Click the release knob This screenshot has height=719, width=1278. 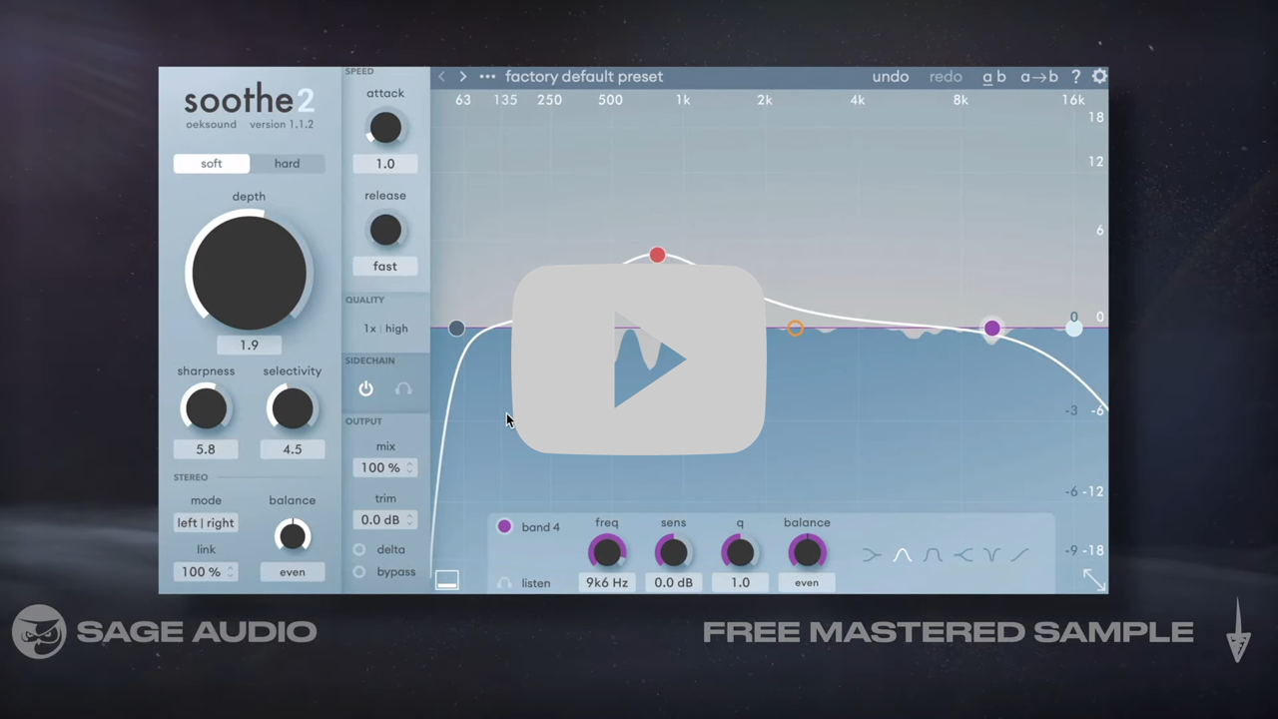(385, 230)
